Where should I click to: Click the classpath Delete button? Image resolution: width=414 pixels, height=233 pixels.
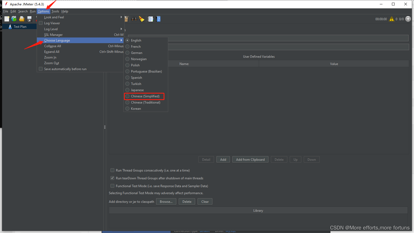(x=187, y=201)
